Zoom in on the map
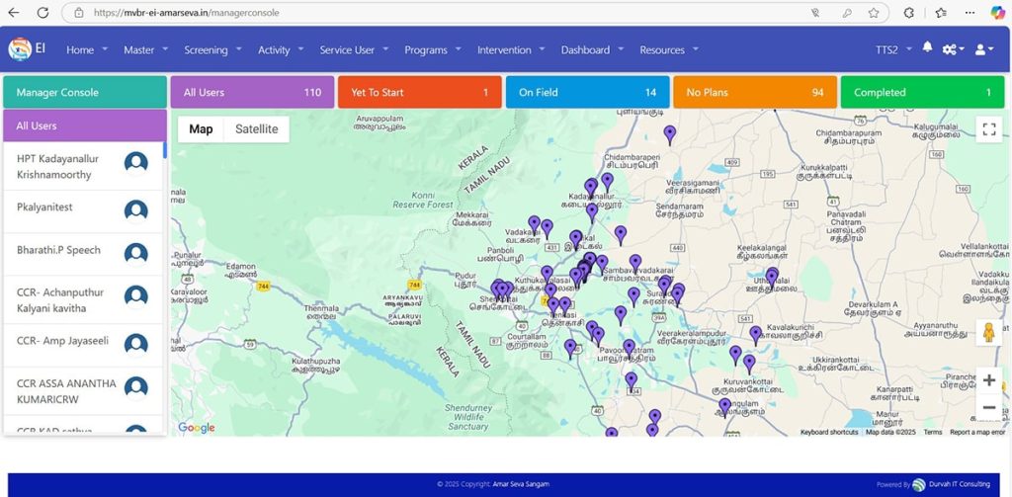 (988, 380)
